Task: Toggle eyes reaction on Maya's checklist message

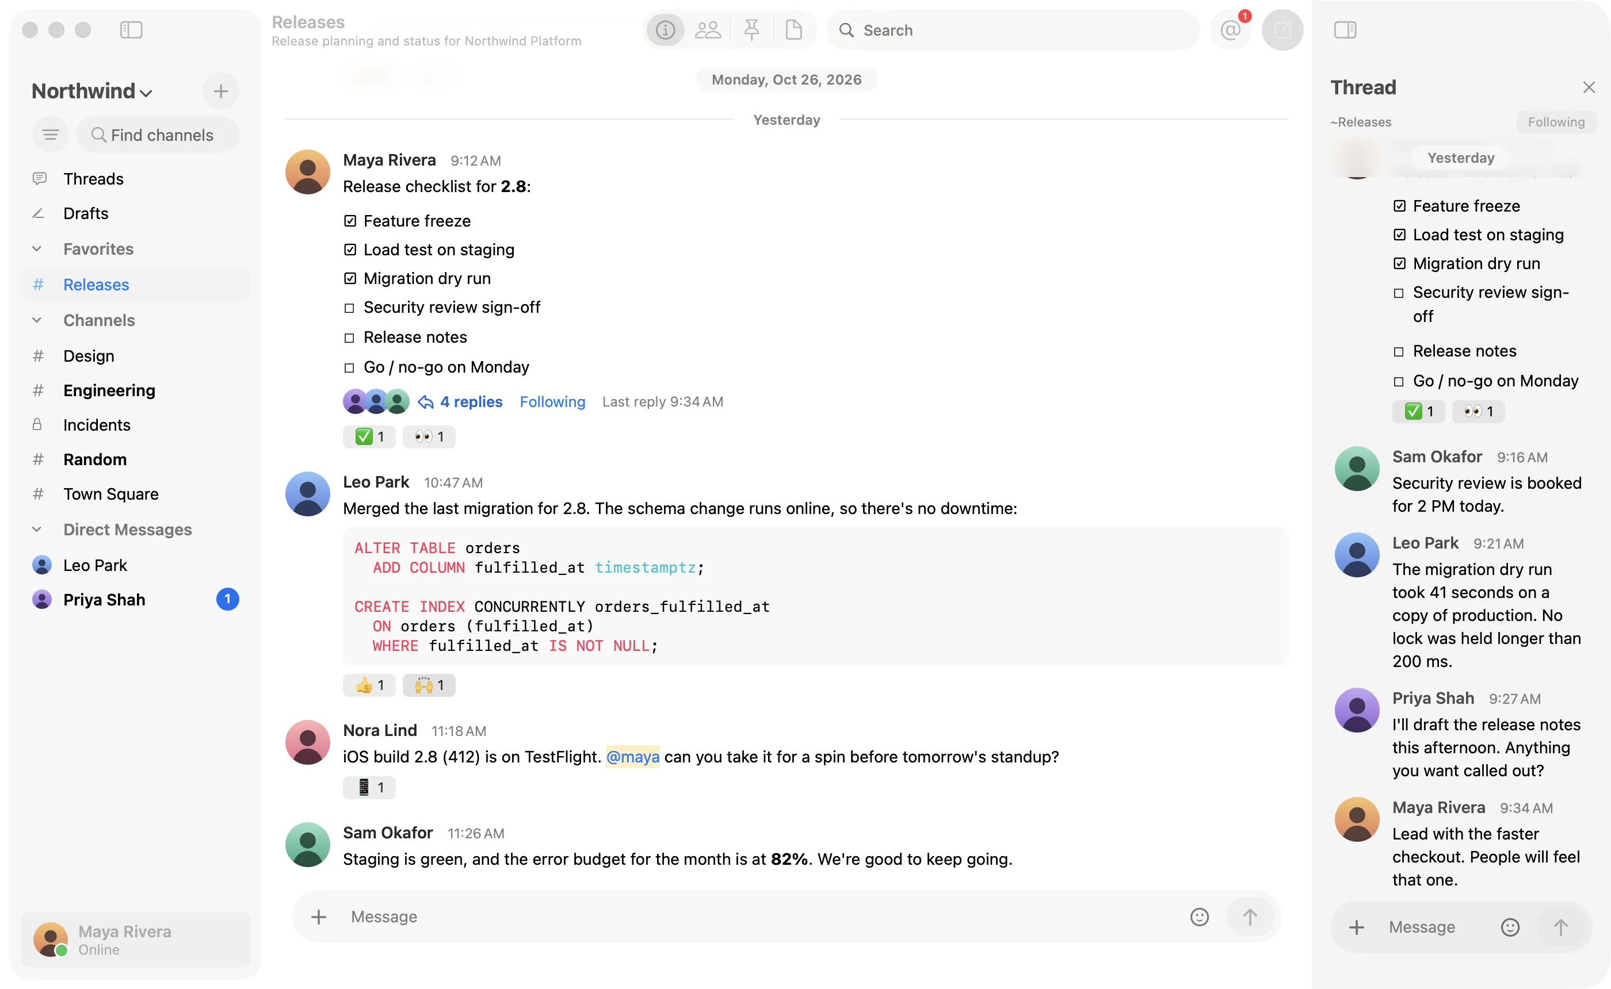Action: tap(429, 437)
